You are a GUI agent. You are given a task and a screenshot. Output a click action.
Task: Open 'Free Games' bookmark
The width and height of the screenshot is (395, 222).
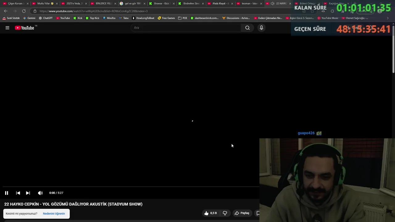pos(166,18)
